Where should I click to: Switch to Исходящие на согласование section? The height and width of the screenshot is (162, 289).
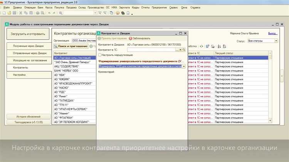[29, 60]
